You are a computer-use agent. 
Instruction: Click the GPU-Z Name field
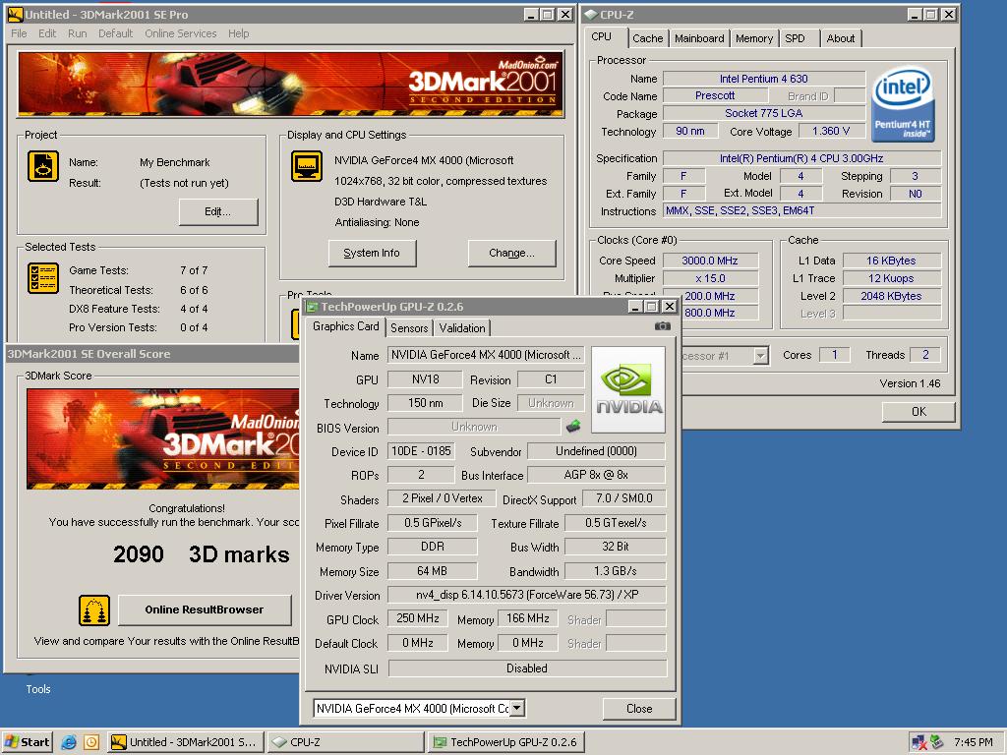486,355
